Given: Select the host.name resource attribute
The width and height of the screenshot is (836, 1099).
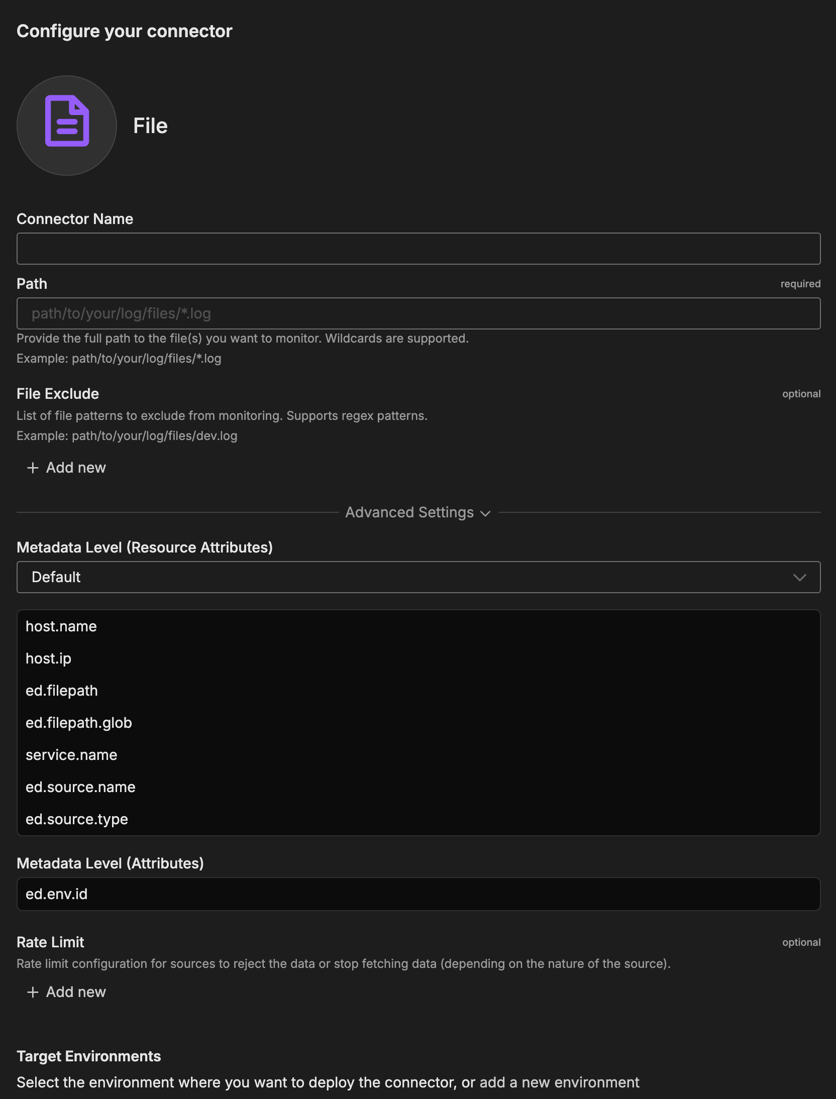Looking at the screenshot, I should pos(61,626).
